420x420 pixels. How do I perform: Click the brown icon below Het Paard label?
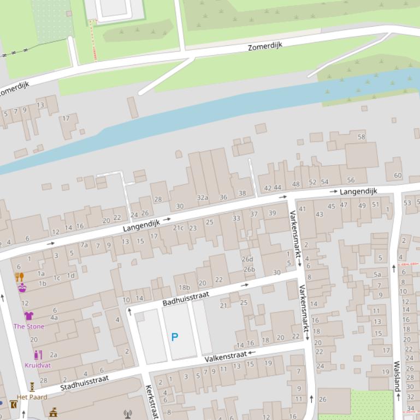pos(13,404)
